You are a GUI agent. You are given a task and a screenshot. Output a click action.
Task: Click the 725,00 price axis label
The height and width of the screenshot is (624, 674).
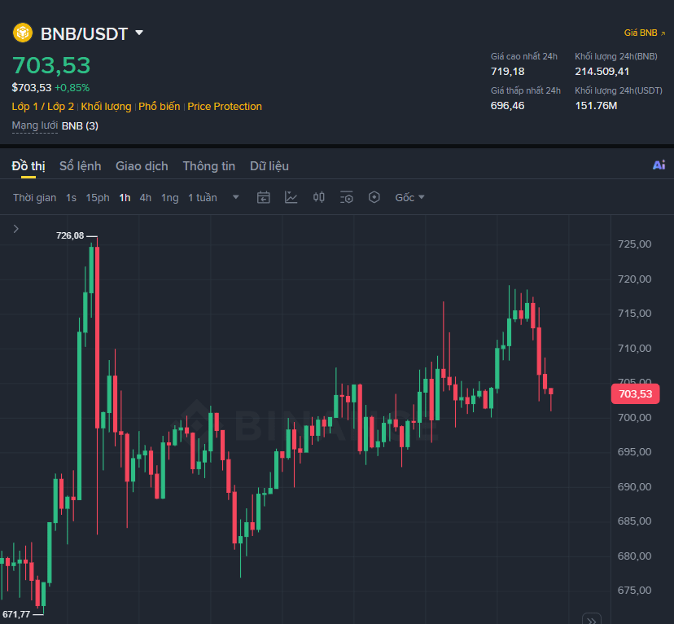coord(634,244)
